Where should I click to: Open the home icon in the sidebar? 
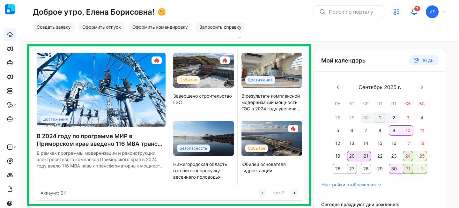pos(10,35)
